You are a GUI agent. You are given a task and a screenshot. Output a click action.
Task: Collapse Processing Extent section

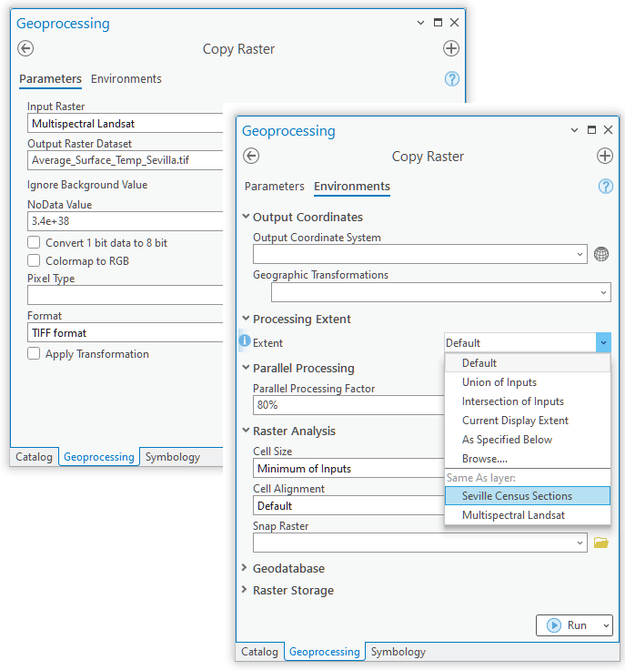(246, 318)
